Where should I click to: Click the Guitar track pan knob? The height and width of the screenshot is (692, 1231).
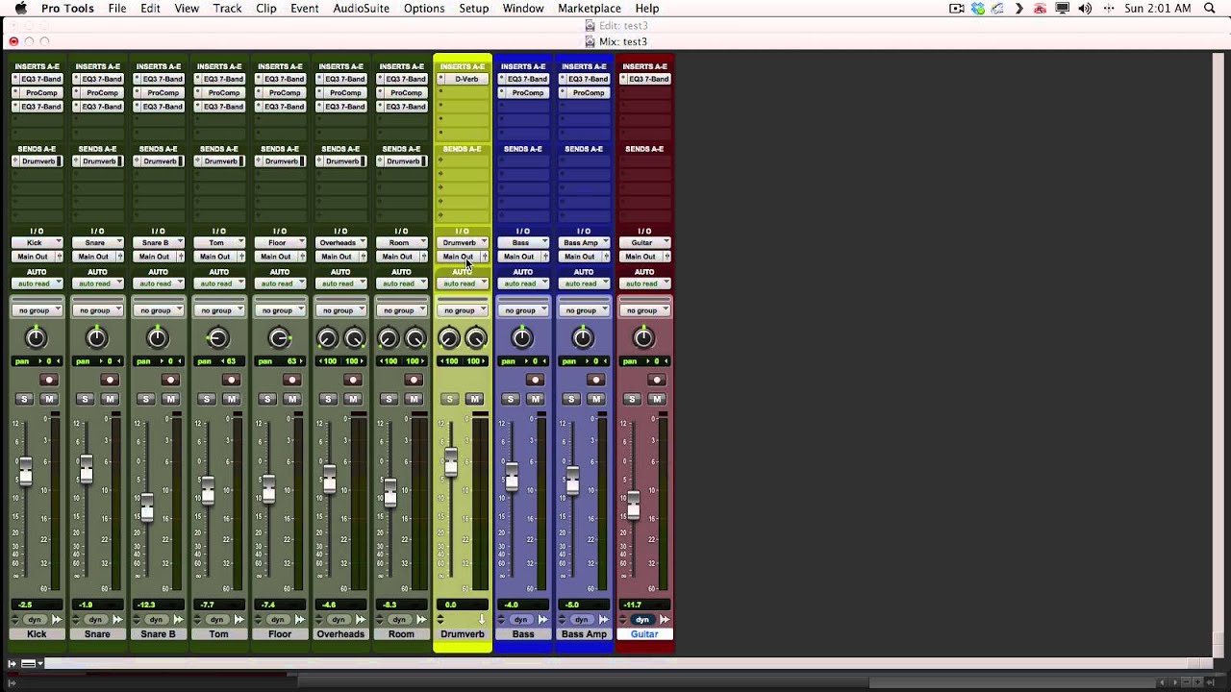click(643, 337)
